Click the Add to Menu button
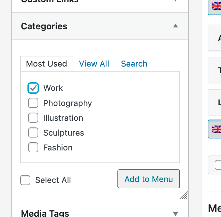 click(149, 179)
